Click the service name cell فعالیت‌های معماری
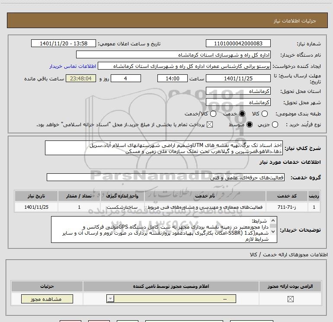Image resolution: width=333 pixels, height=322 pixels. [x=205, y=207]
